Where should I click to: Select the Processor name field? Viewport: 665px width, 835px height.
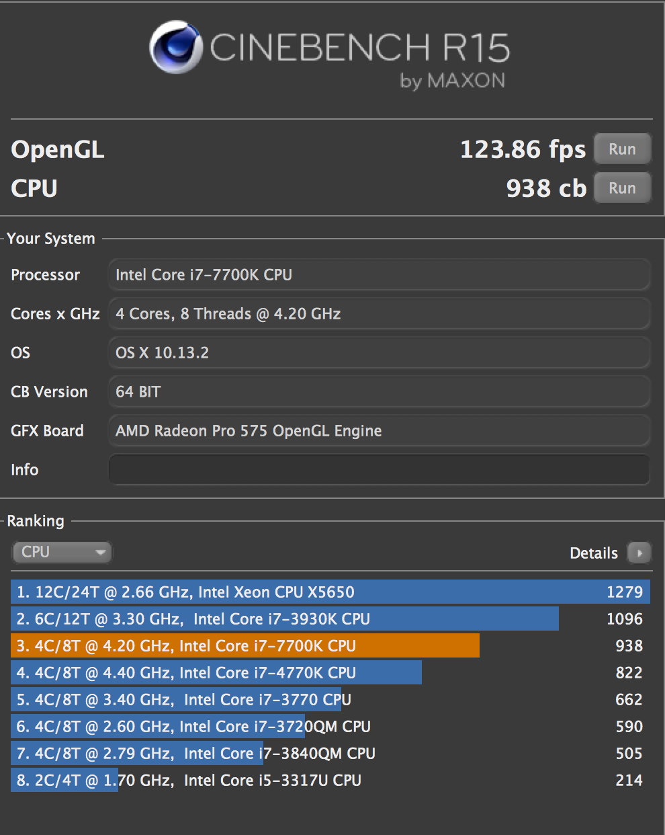379,275
